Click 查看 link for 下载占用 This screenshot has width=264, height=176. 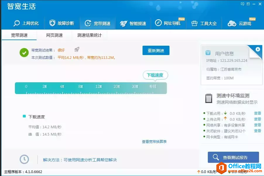coord(258,113)
